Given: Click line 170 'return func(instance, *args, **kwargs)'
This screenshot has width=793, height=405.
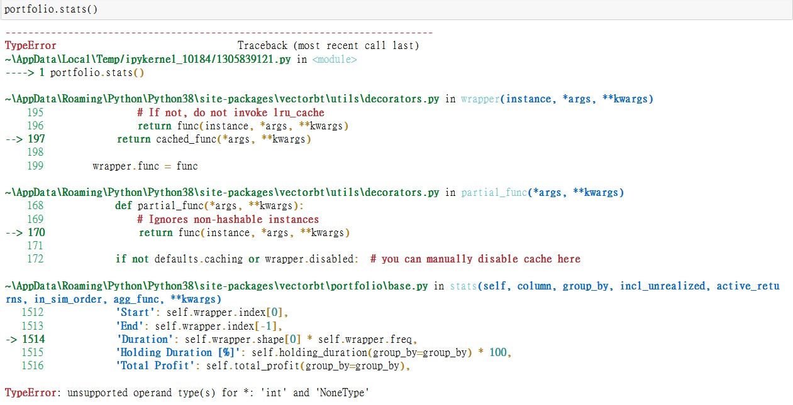Looking at the screenshot, I should 245,233.
